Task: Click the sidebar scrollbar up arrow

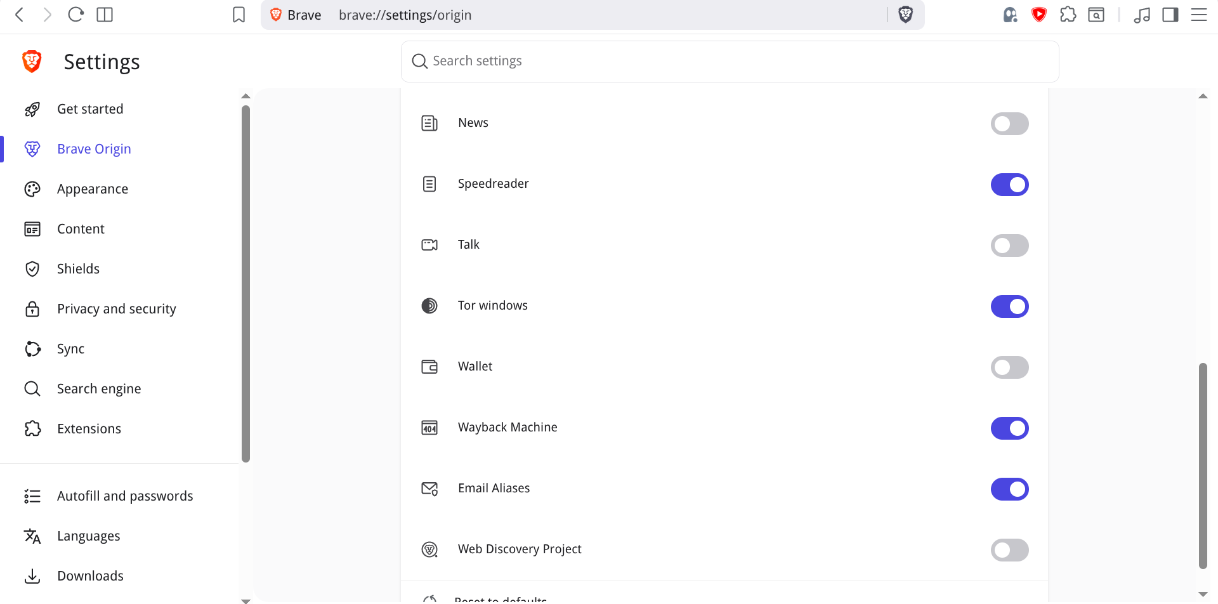Action: (x=246, y=96)
